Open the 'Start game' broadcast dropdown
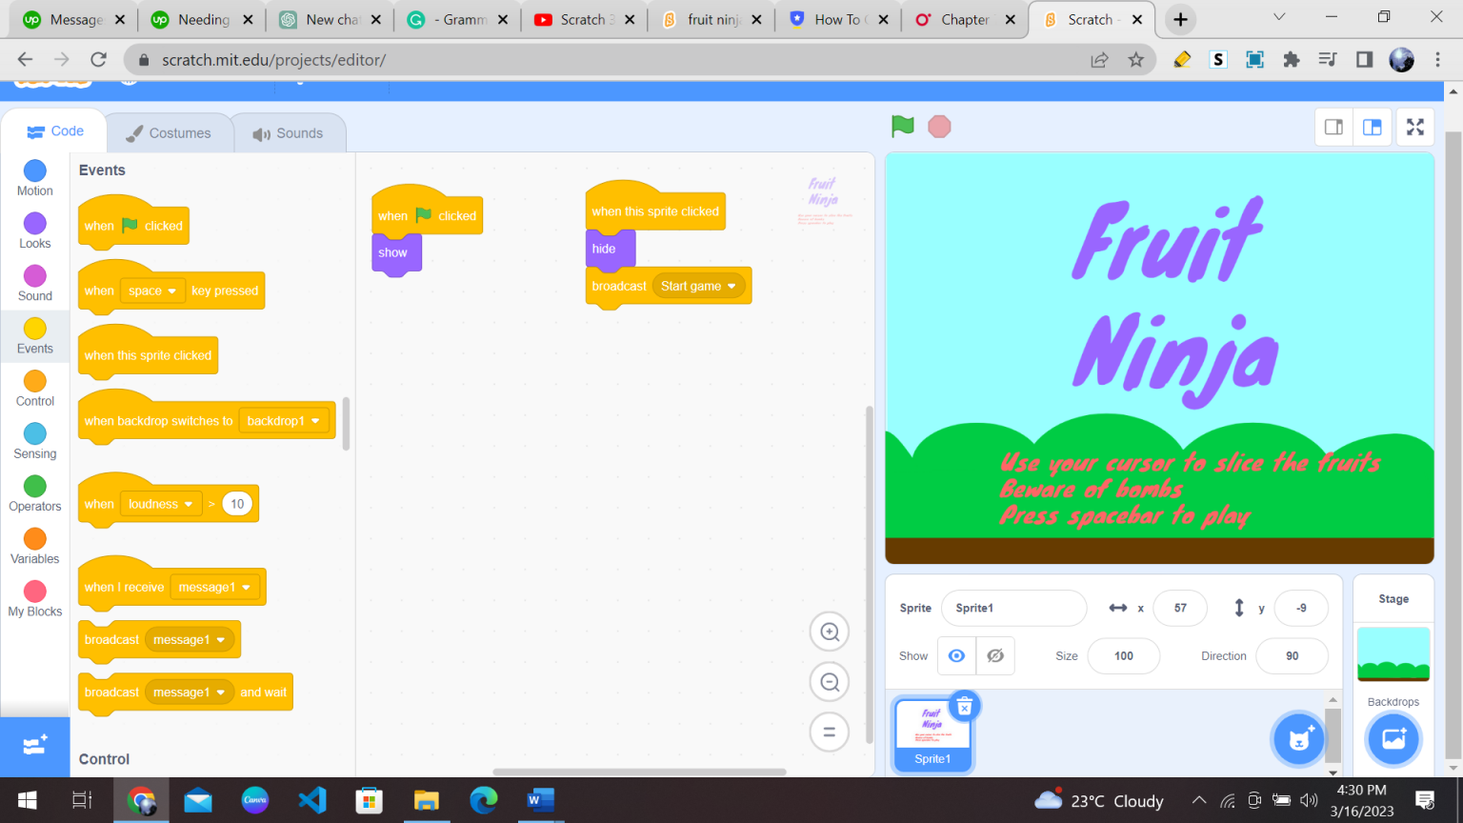Viewport: 1463px width, 823px height. [x=698, y=285]
